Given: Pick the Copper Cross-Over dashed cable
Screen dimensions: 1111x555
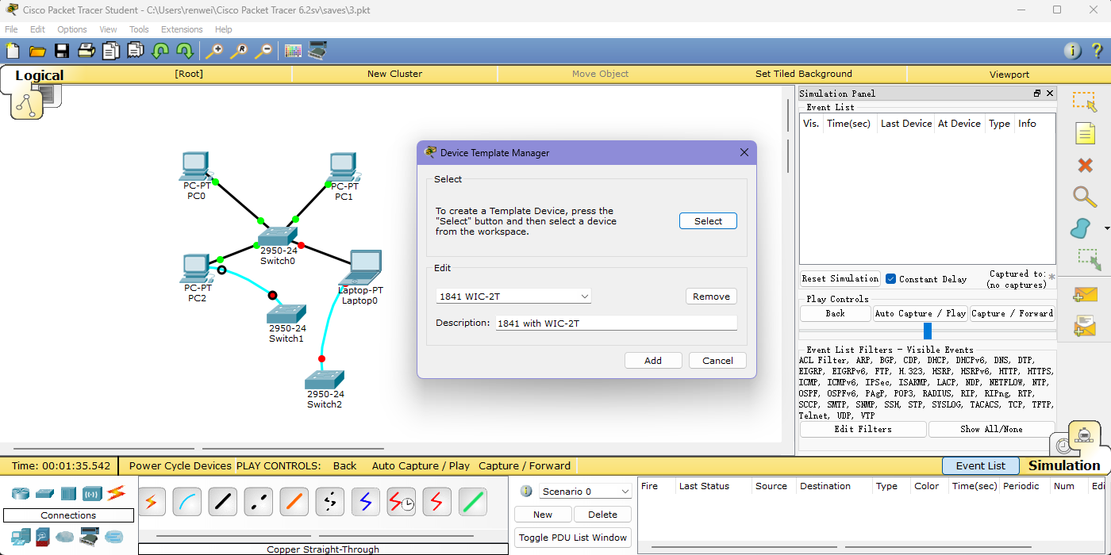Looking at the screenshot, I should pos(259,501).
